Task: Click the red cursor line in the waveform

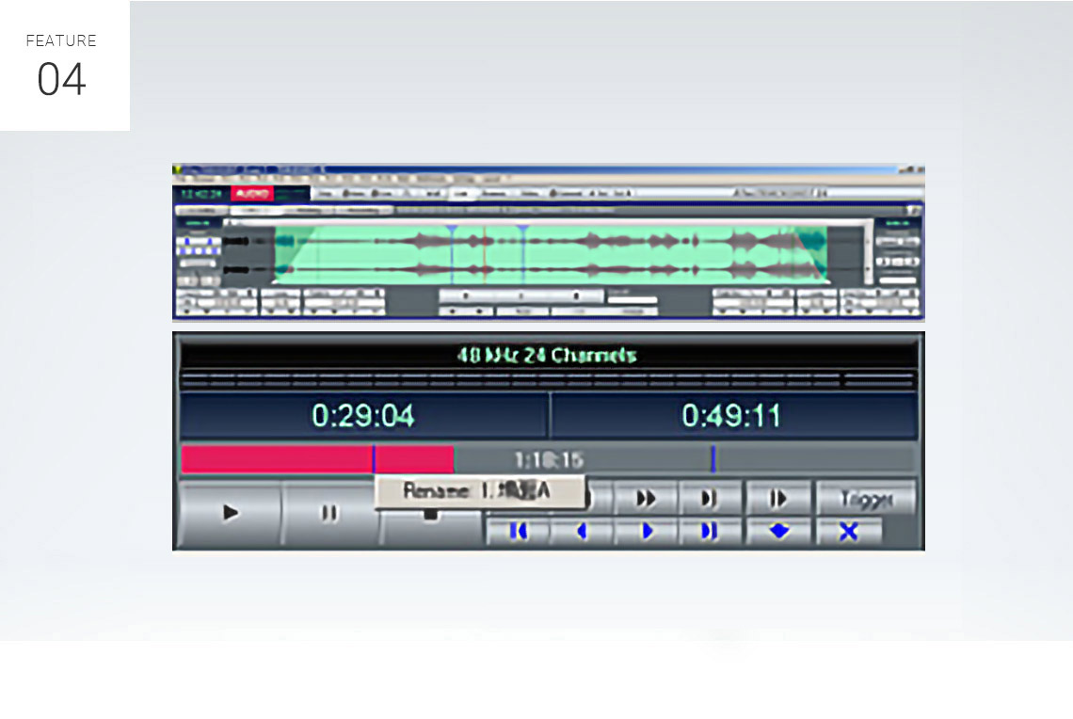Action: [484, 254]
